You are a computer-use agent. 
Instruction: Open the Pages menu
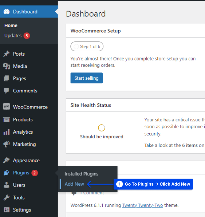coord(20,78)
